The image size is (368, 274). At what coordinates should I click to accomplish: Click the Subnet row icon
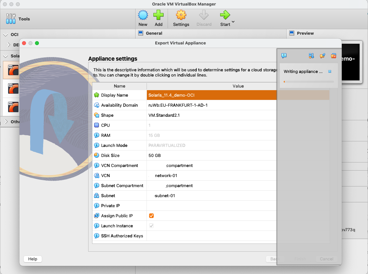click(97, 196)
